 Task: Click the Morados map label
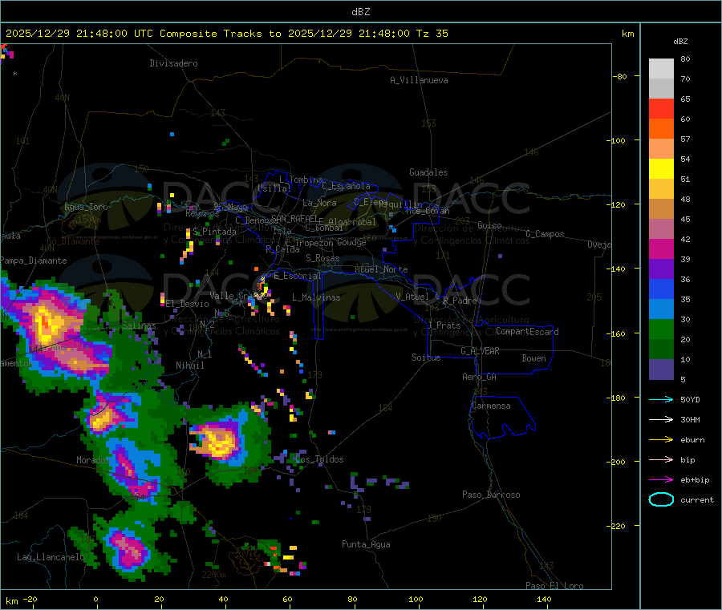point(93,460)
